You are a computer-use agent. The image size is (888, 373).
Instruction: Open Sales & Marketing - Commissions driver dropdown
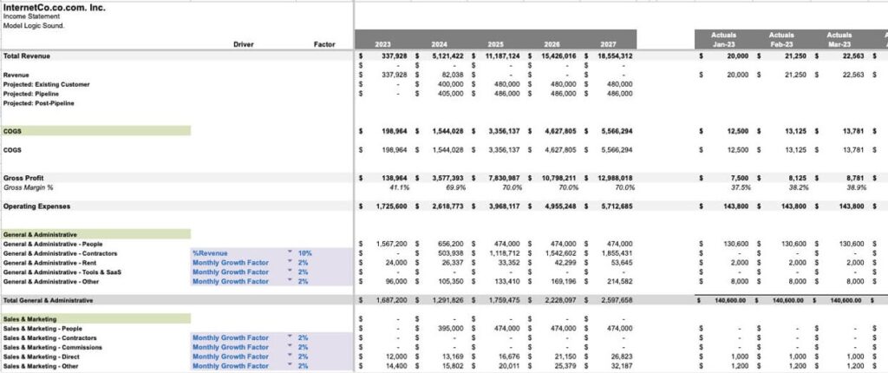[289, 347]
